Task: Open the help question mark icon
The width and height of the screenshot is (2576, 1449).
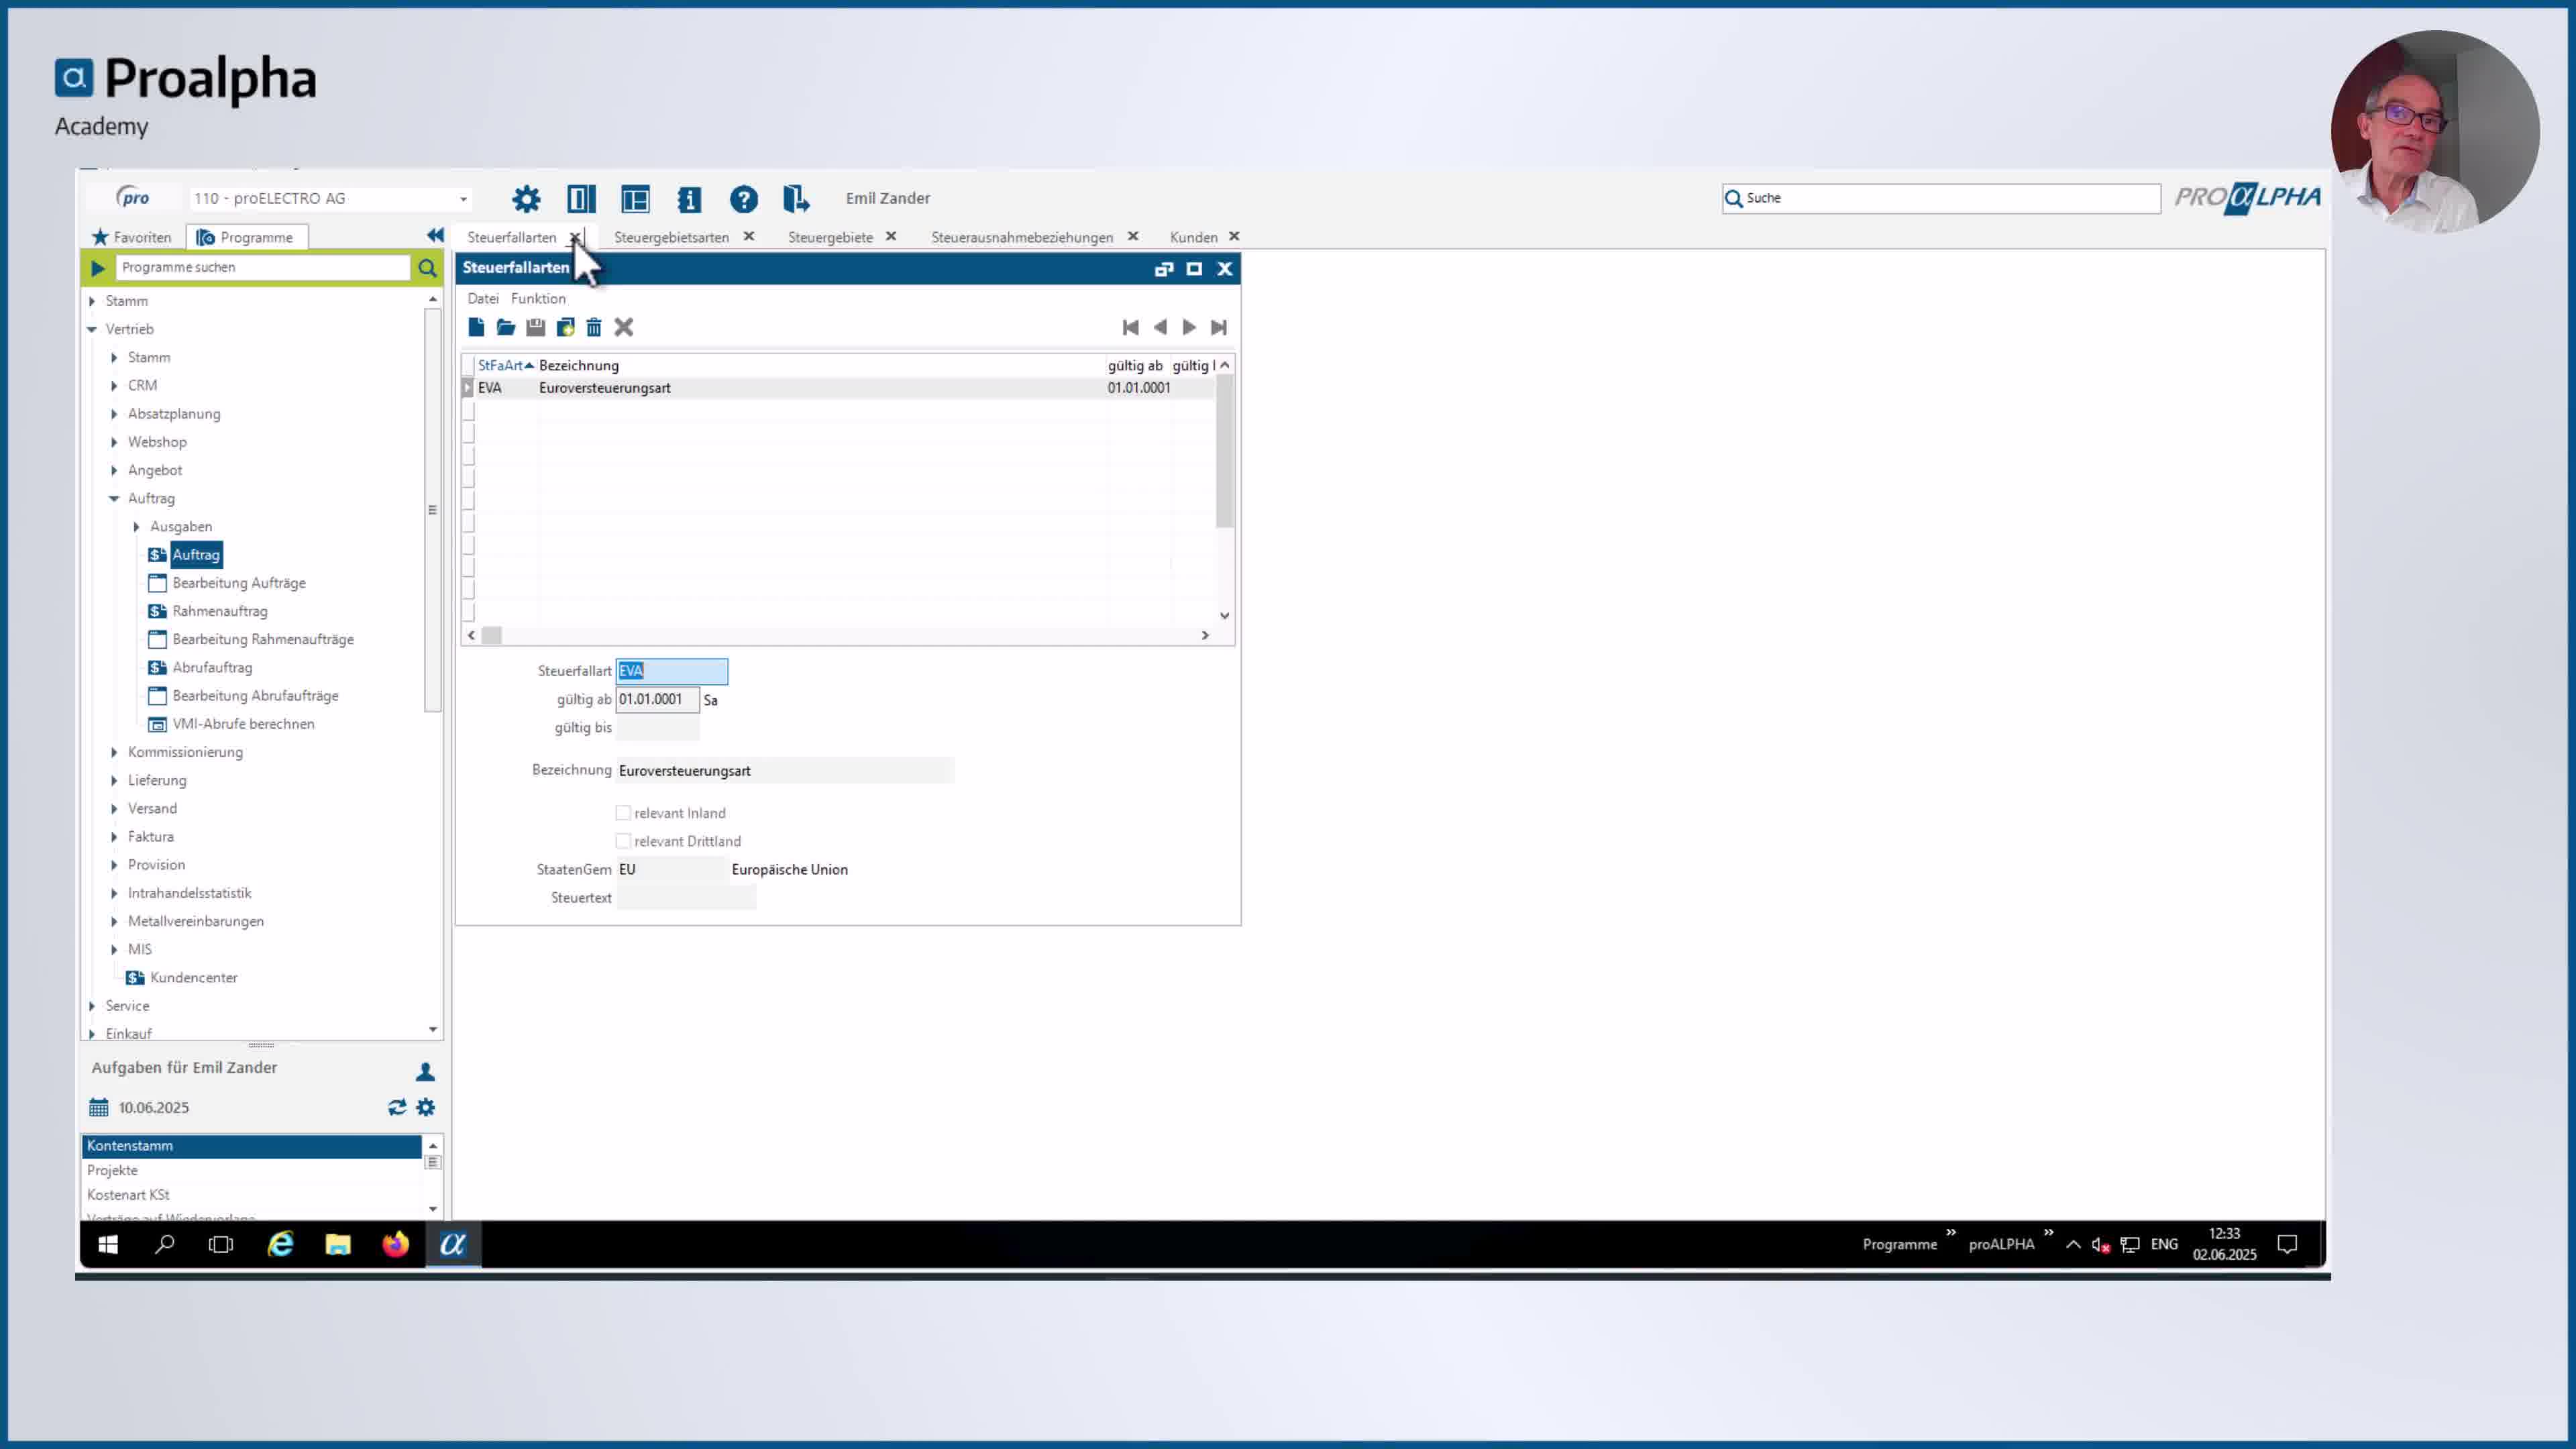Action: point(743,198)
